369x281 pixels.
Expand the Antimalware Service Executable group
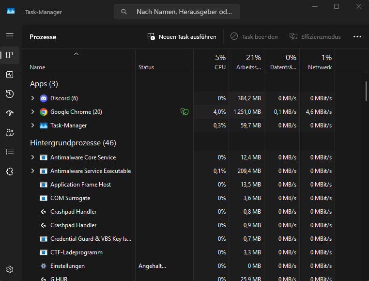(33, 171)
